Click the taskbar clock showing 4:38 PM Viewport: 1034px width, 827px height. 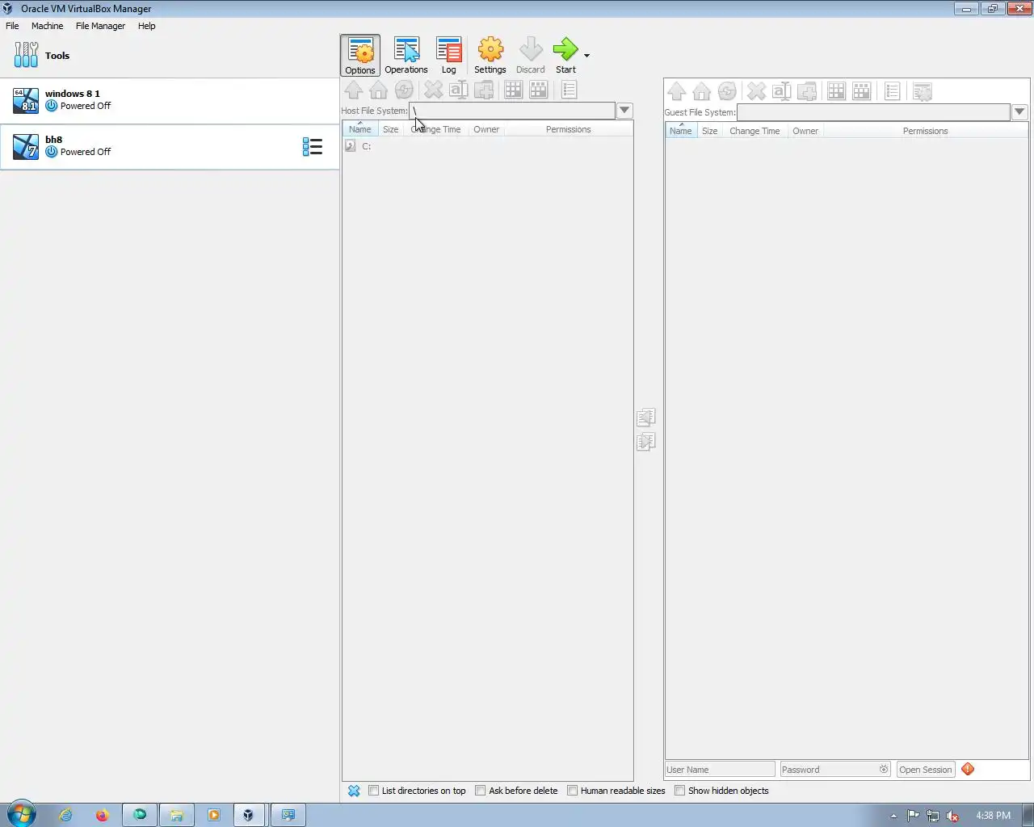[993, 816]
